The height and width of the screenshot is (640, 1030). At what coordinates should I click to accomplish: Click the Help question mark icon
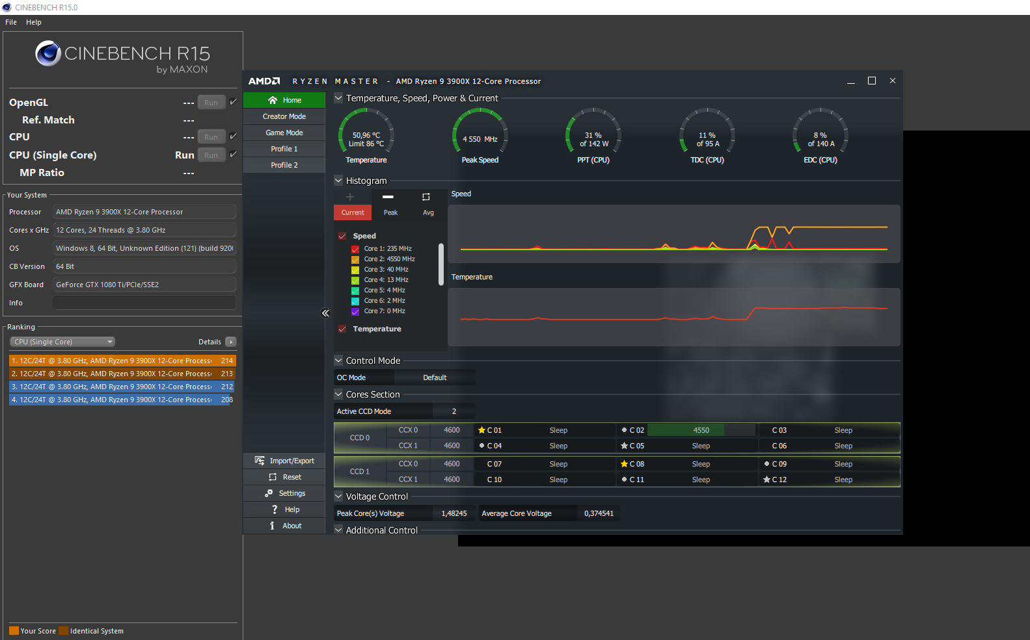275,509
